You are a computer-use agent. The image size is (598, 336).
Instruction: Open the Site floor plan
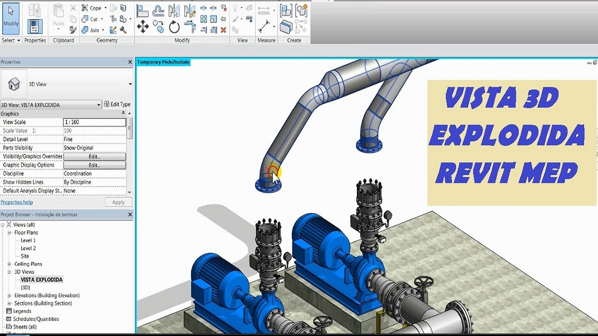[x=25, y=256]
